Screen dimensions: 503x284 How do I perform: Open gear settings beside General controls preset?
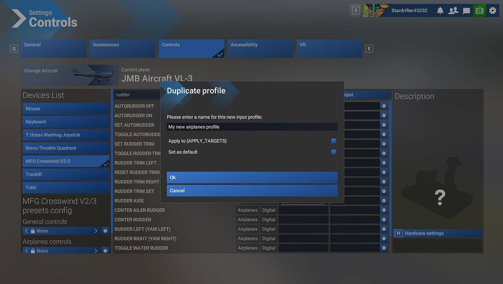(105, 230)
